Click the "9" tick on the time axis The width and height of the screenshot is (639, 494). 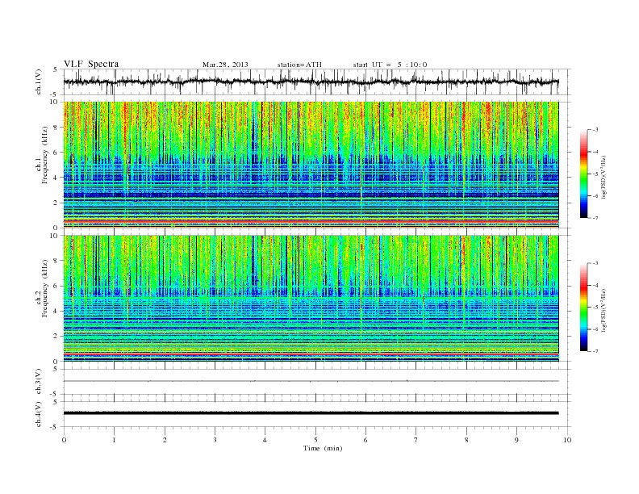(516, 440)
